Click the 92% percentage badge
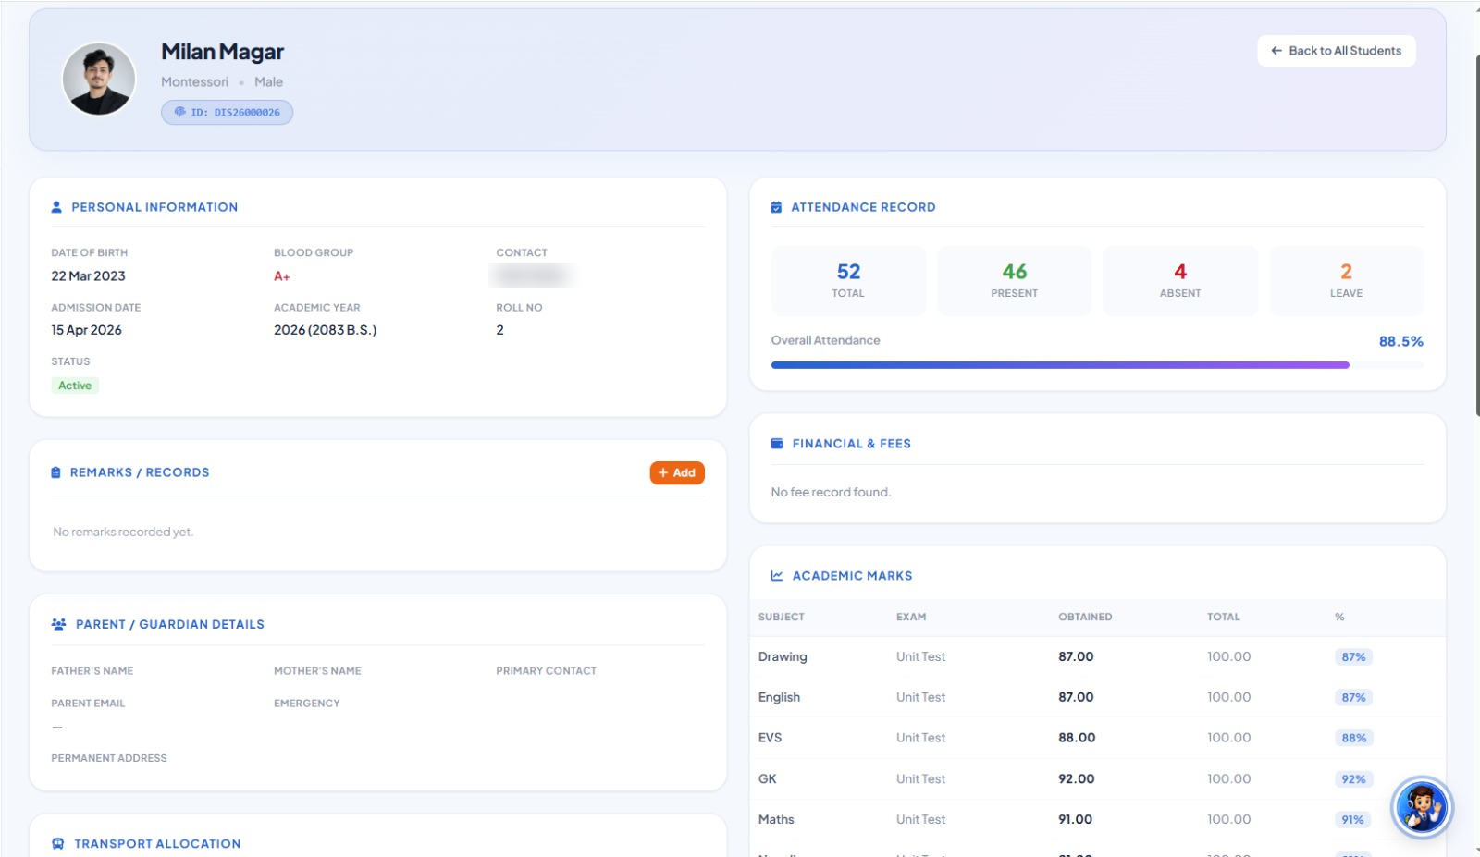1480x857 pixels. (x=1353, y=779)
